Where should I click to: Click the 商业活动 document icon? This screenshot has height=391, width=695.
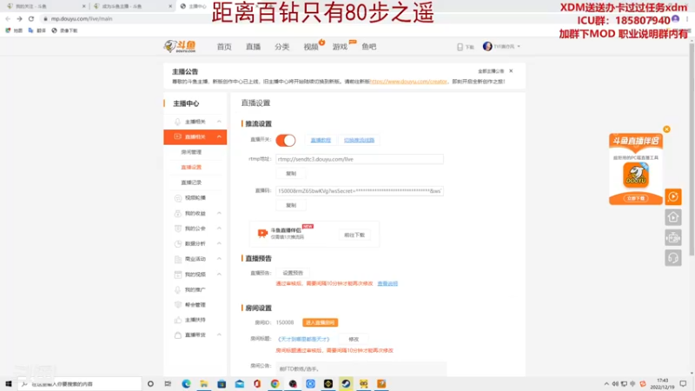[x=178, y=259]
